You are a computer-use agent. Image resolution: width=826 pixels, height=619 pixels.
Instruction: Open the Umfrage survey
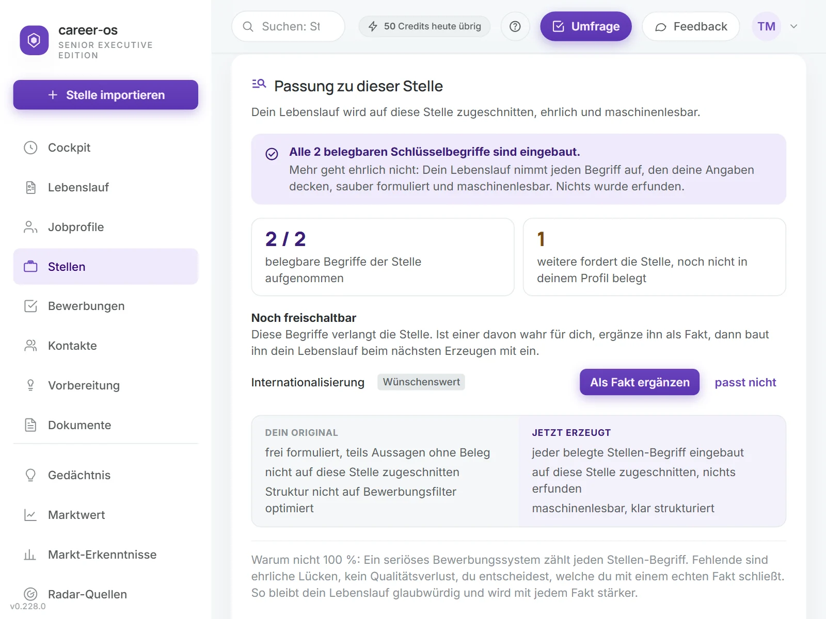(x=586, y=26)
